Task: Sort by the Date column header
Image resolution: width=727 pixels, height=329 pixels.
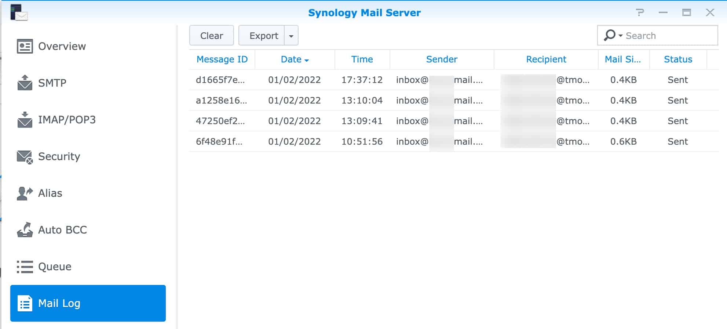Action: tap(295, 59)
